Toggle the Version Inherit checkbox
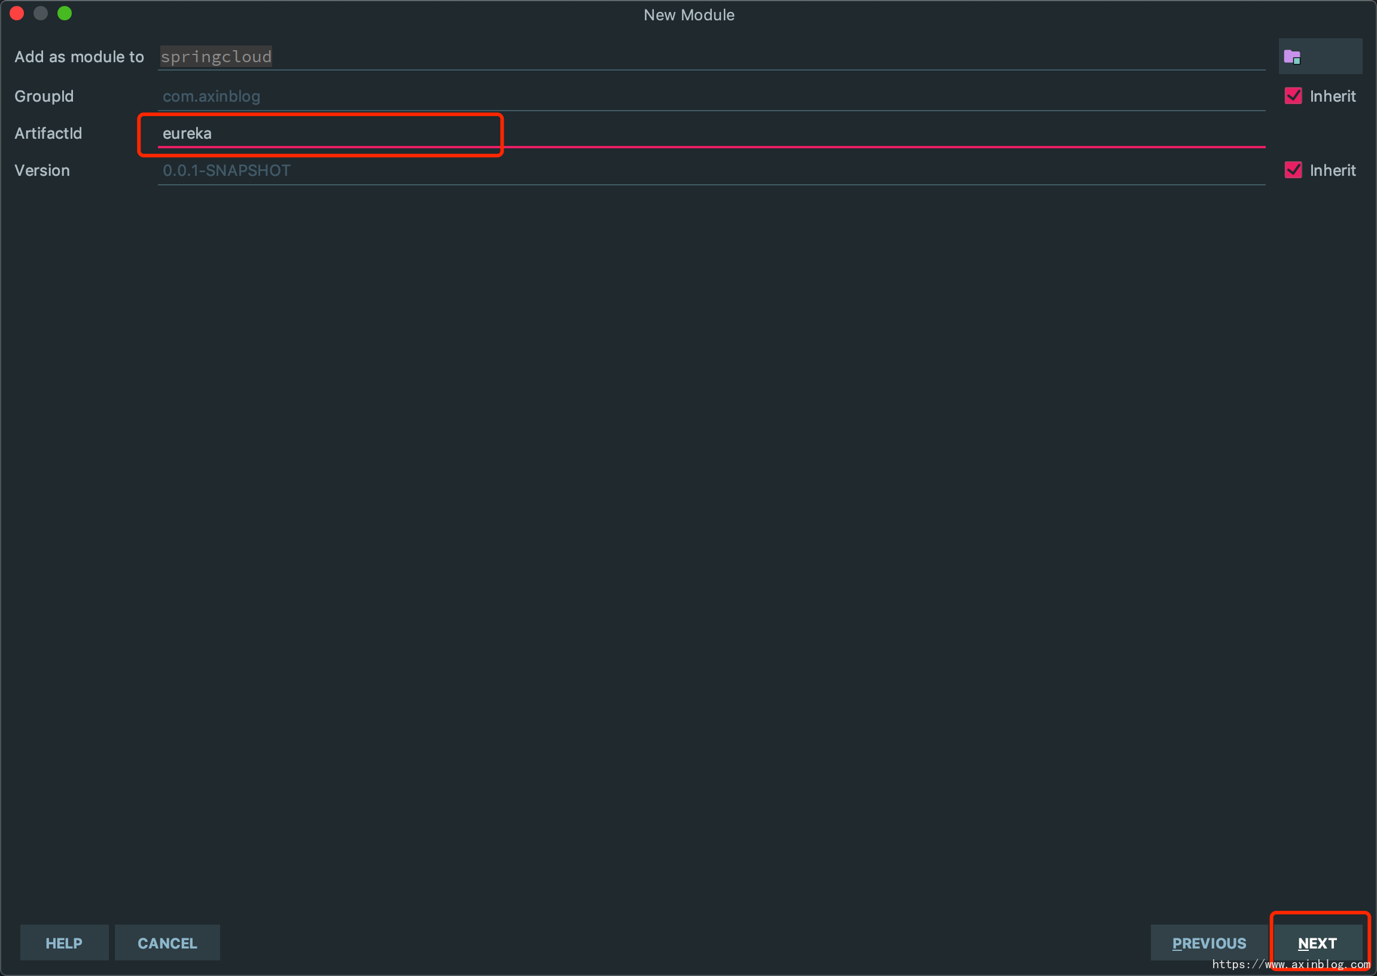Screen dimensions: 1377x976 [x=1293, y=170]
